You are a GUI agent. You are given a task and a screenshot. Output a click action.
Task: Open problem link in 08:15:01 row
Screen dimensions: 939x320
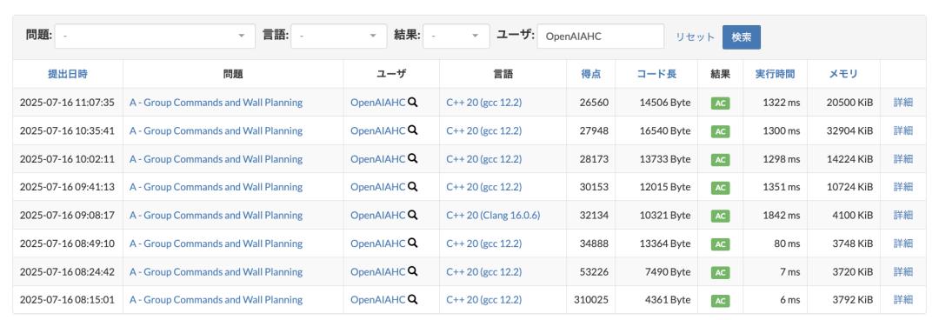pyautogui.click(x=216, y=300)
